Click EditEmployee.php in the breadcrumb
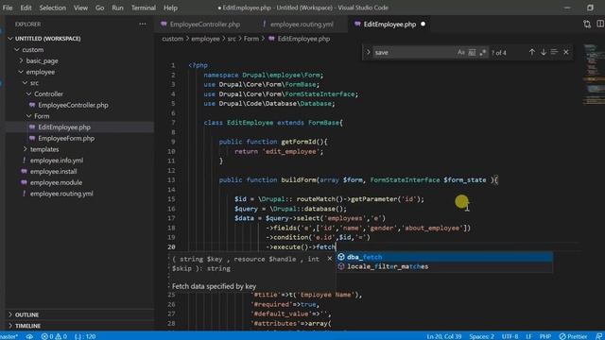Viewport: 605px width, 340px height. pos(303,39)
